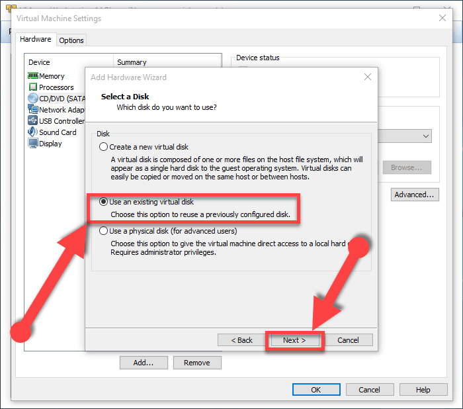
Task: Click the Memory device icon
Action: click(33, 76)
